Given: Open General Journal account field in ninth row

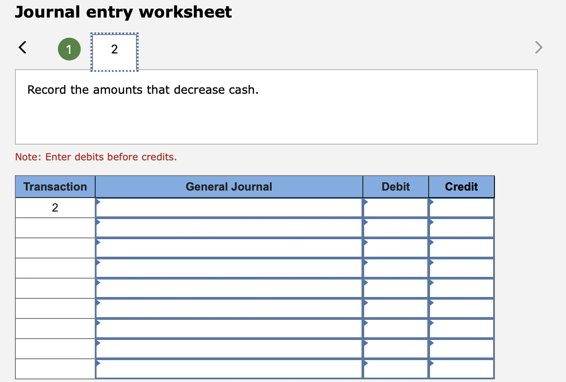Looking at the screenshot, I should [x=229, y=369].
